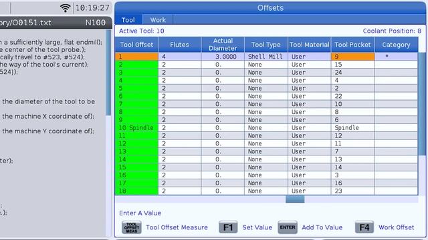Viewport: 428px width, 240px height.
Task: Click the Tool Type None cell of tool 7
Action: [x=266, y=104]
